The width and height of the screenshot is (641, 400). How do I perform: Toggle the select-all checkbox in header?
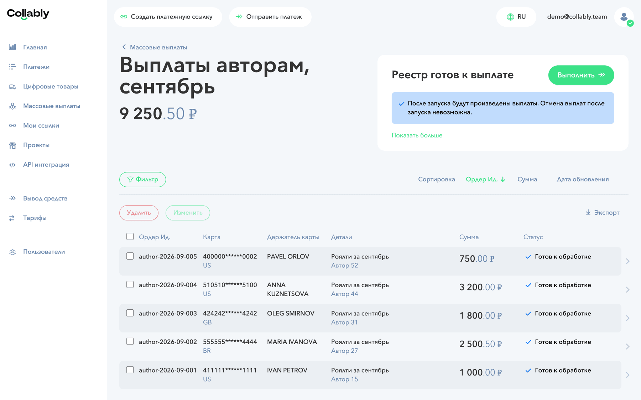[130, 236]
